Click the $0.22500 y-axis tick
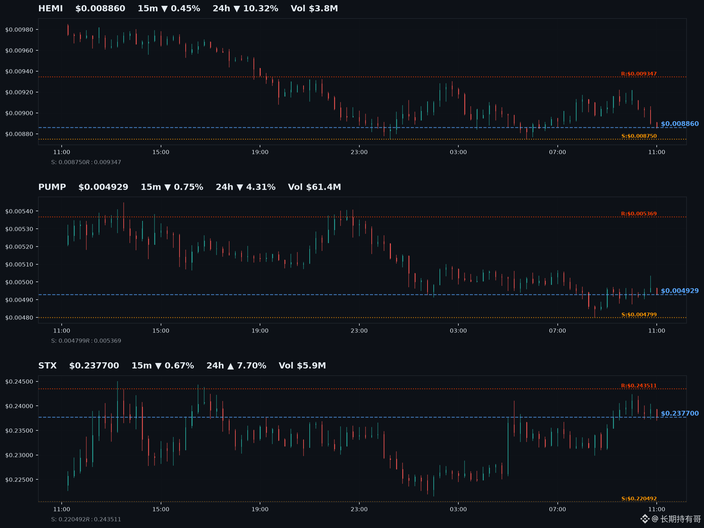This screenshot has height=528, width=704. (19, 480)
